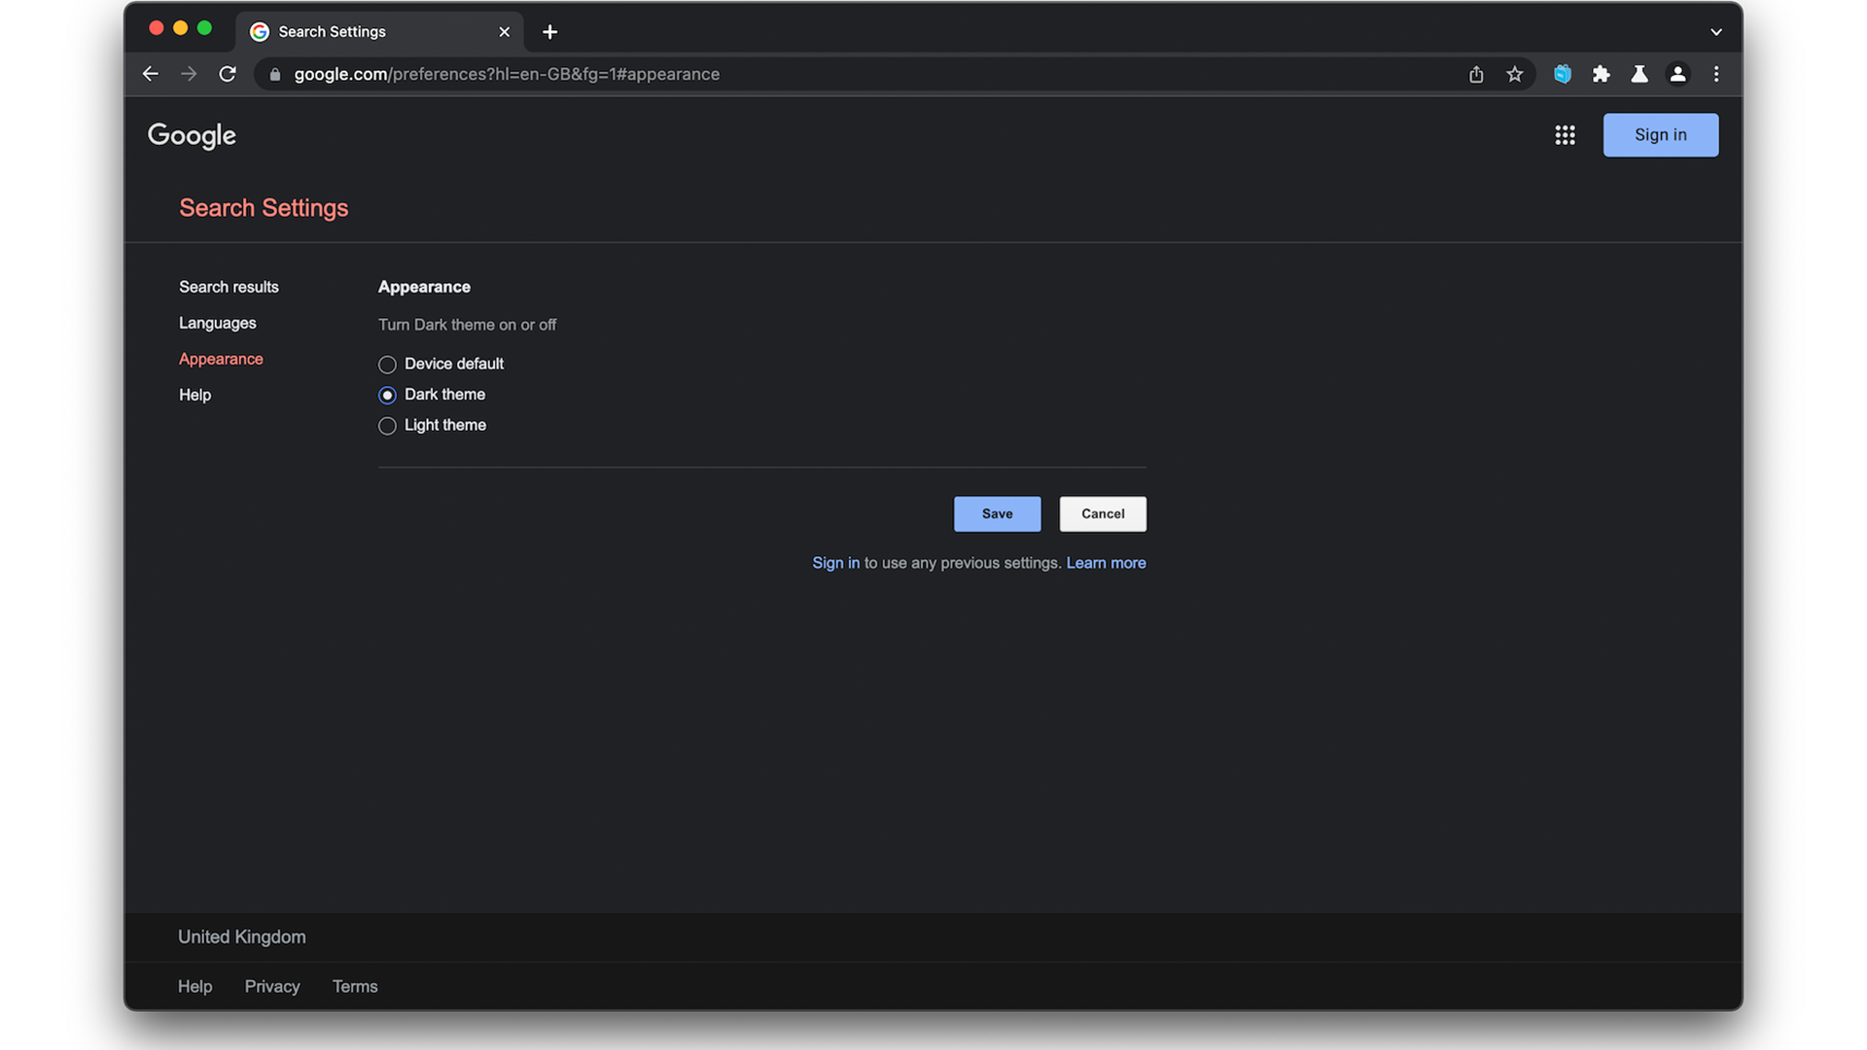Open Help in the settings sidebar

pos(194,395)
